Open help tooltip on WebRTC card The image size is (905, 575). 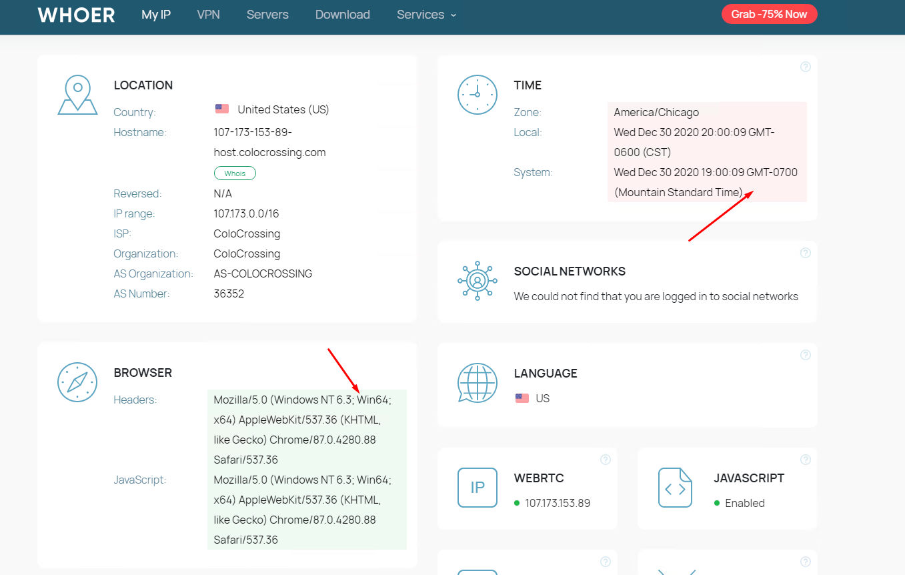(x=605, y=460)
